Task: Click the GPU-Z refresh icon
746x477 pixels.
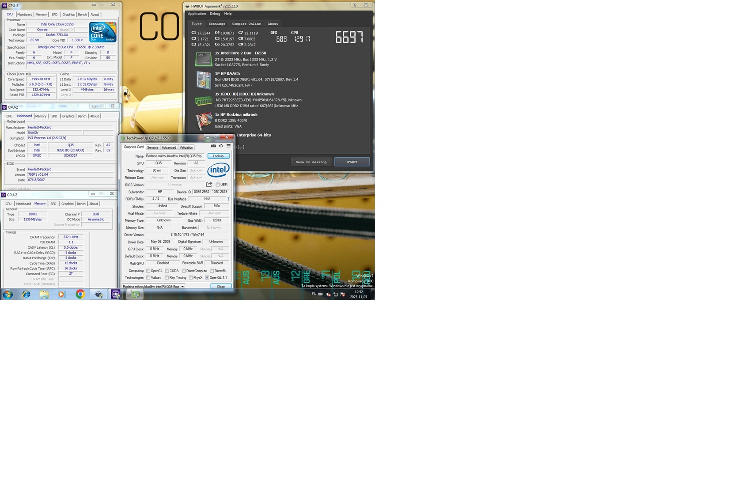Action: point(221,146)
